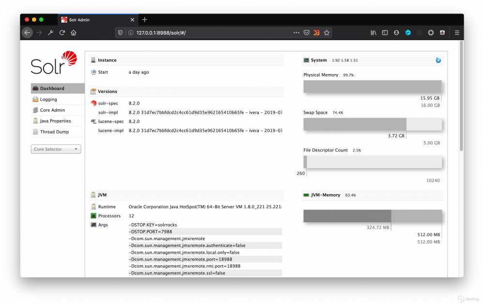Click the Dashboard speedometer icon

click(35, 88)
